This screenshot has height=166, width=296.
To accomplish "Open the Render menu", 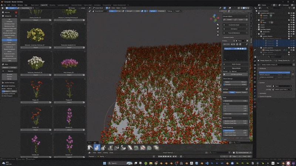I will click(x=14, y=5).
